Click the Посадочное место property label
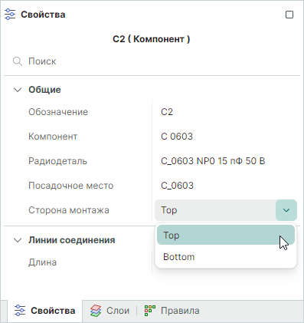 71,186
